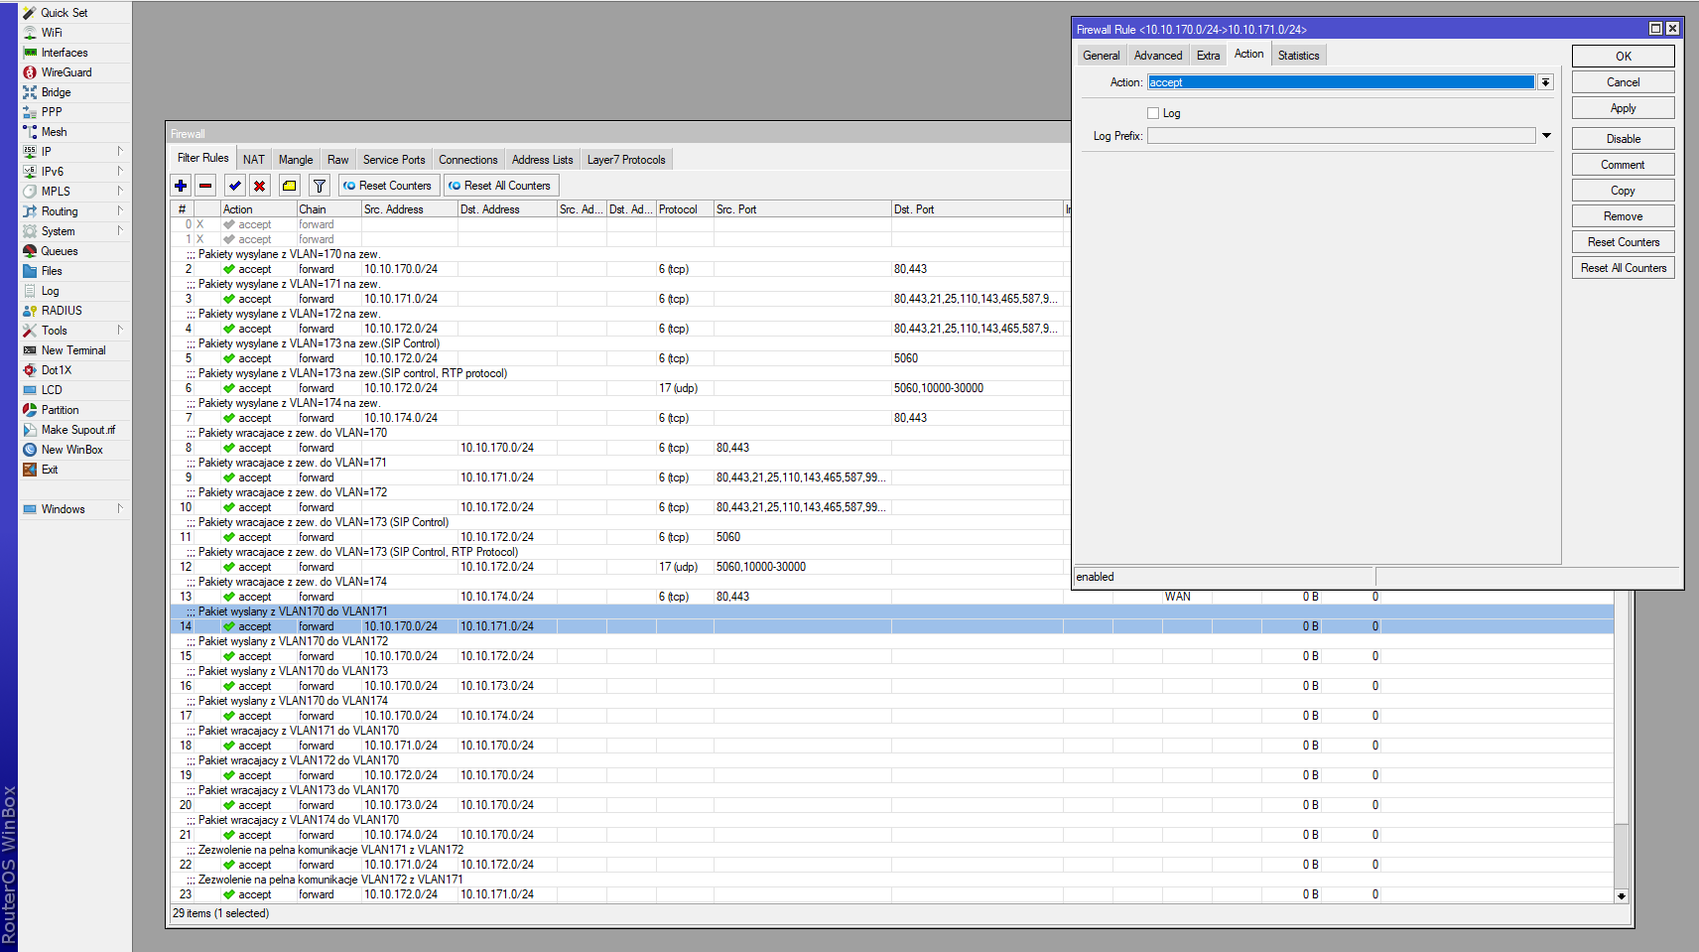This screenshot has width=1699, height=952.
Task: Click the Apply button
Action: click(1624, 108)
